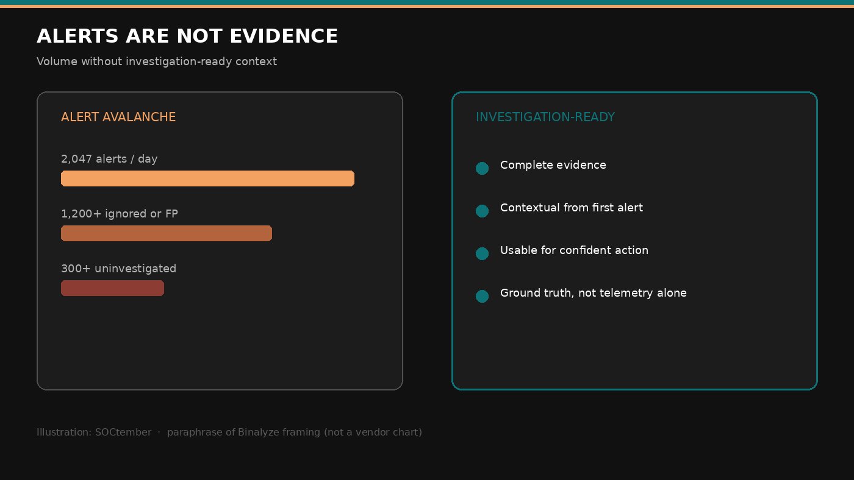854x480 pixels.
Task: Click "Usable for confident action" text
Action: pos(574,250)
